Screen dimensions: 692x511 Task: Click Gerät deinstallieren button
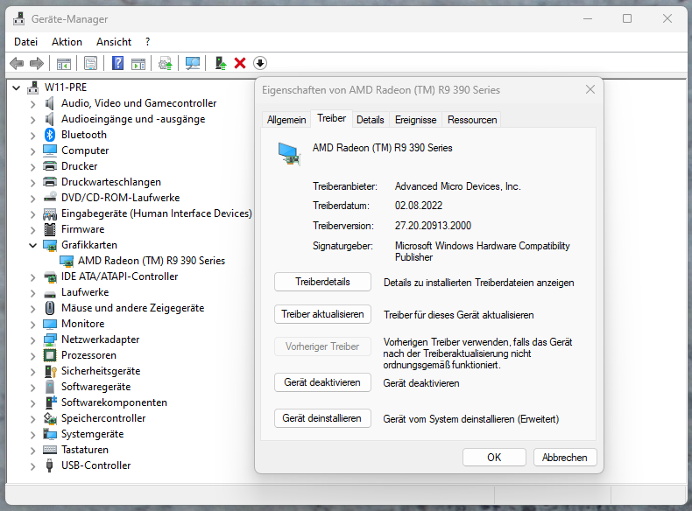pos(322,418)
